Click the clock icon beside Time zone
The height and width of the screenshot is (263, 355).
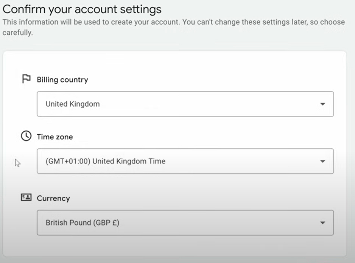coord(26,136)
